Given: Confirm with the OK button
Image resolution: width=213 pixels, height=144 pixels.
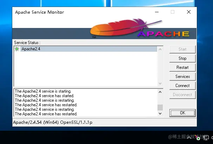Looking at the screenshot, I should [182, 113].
